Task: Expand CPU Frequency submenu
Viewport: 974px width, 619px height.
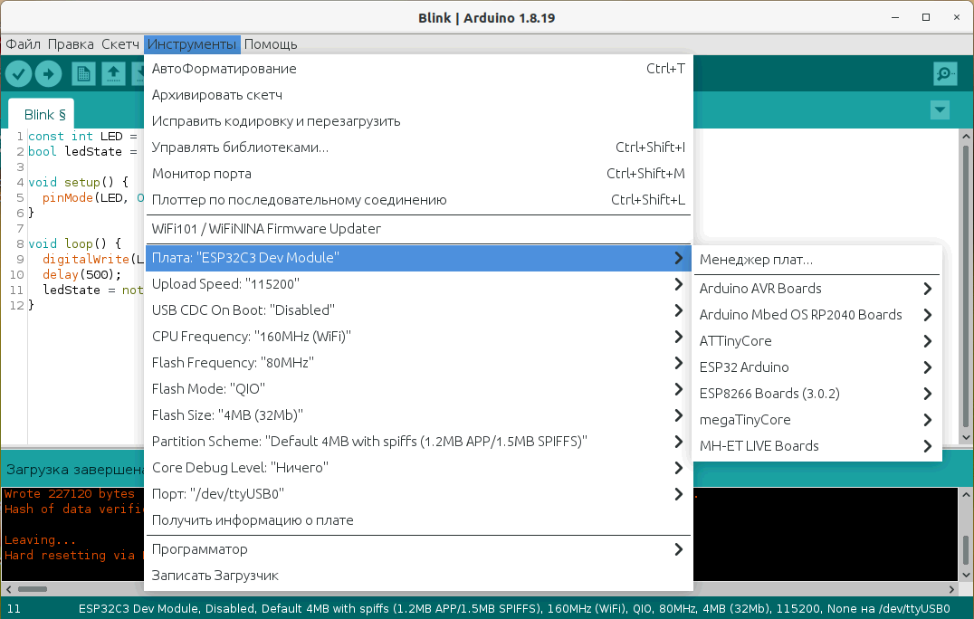Action: pos(419,337)
